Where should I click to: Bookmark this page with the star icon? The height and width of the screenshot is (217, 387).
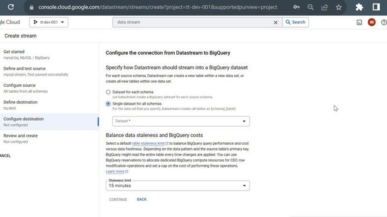pyautogui.click(x=339, y=7)
